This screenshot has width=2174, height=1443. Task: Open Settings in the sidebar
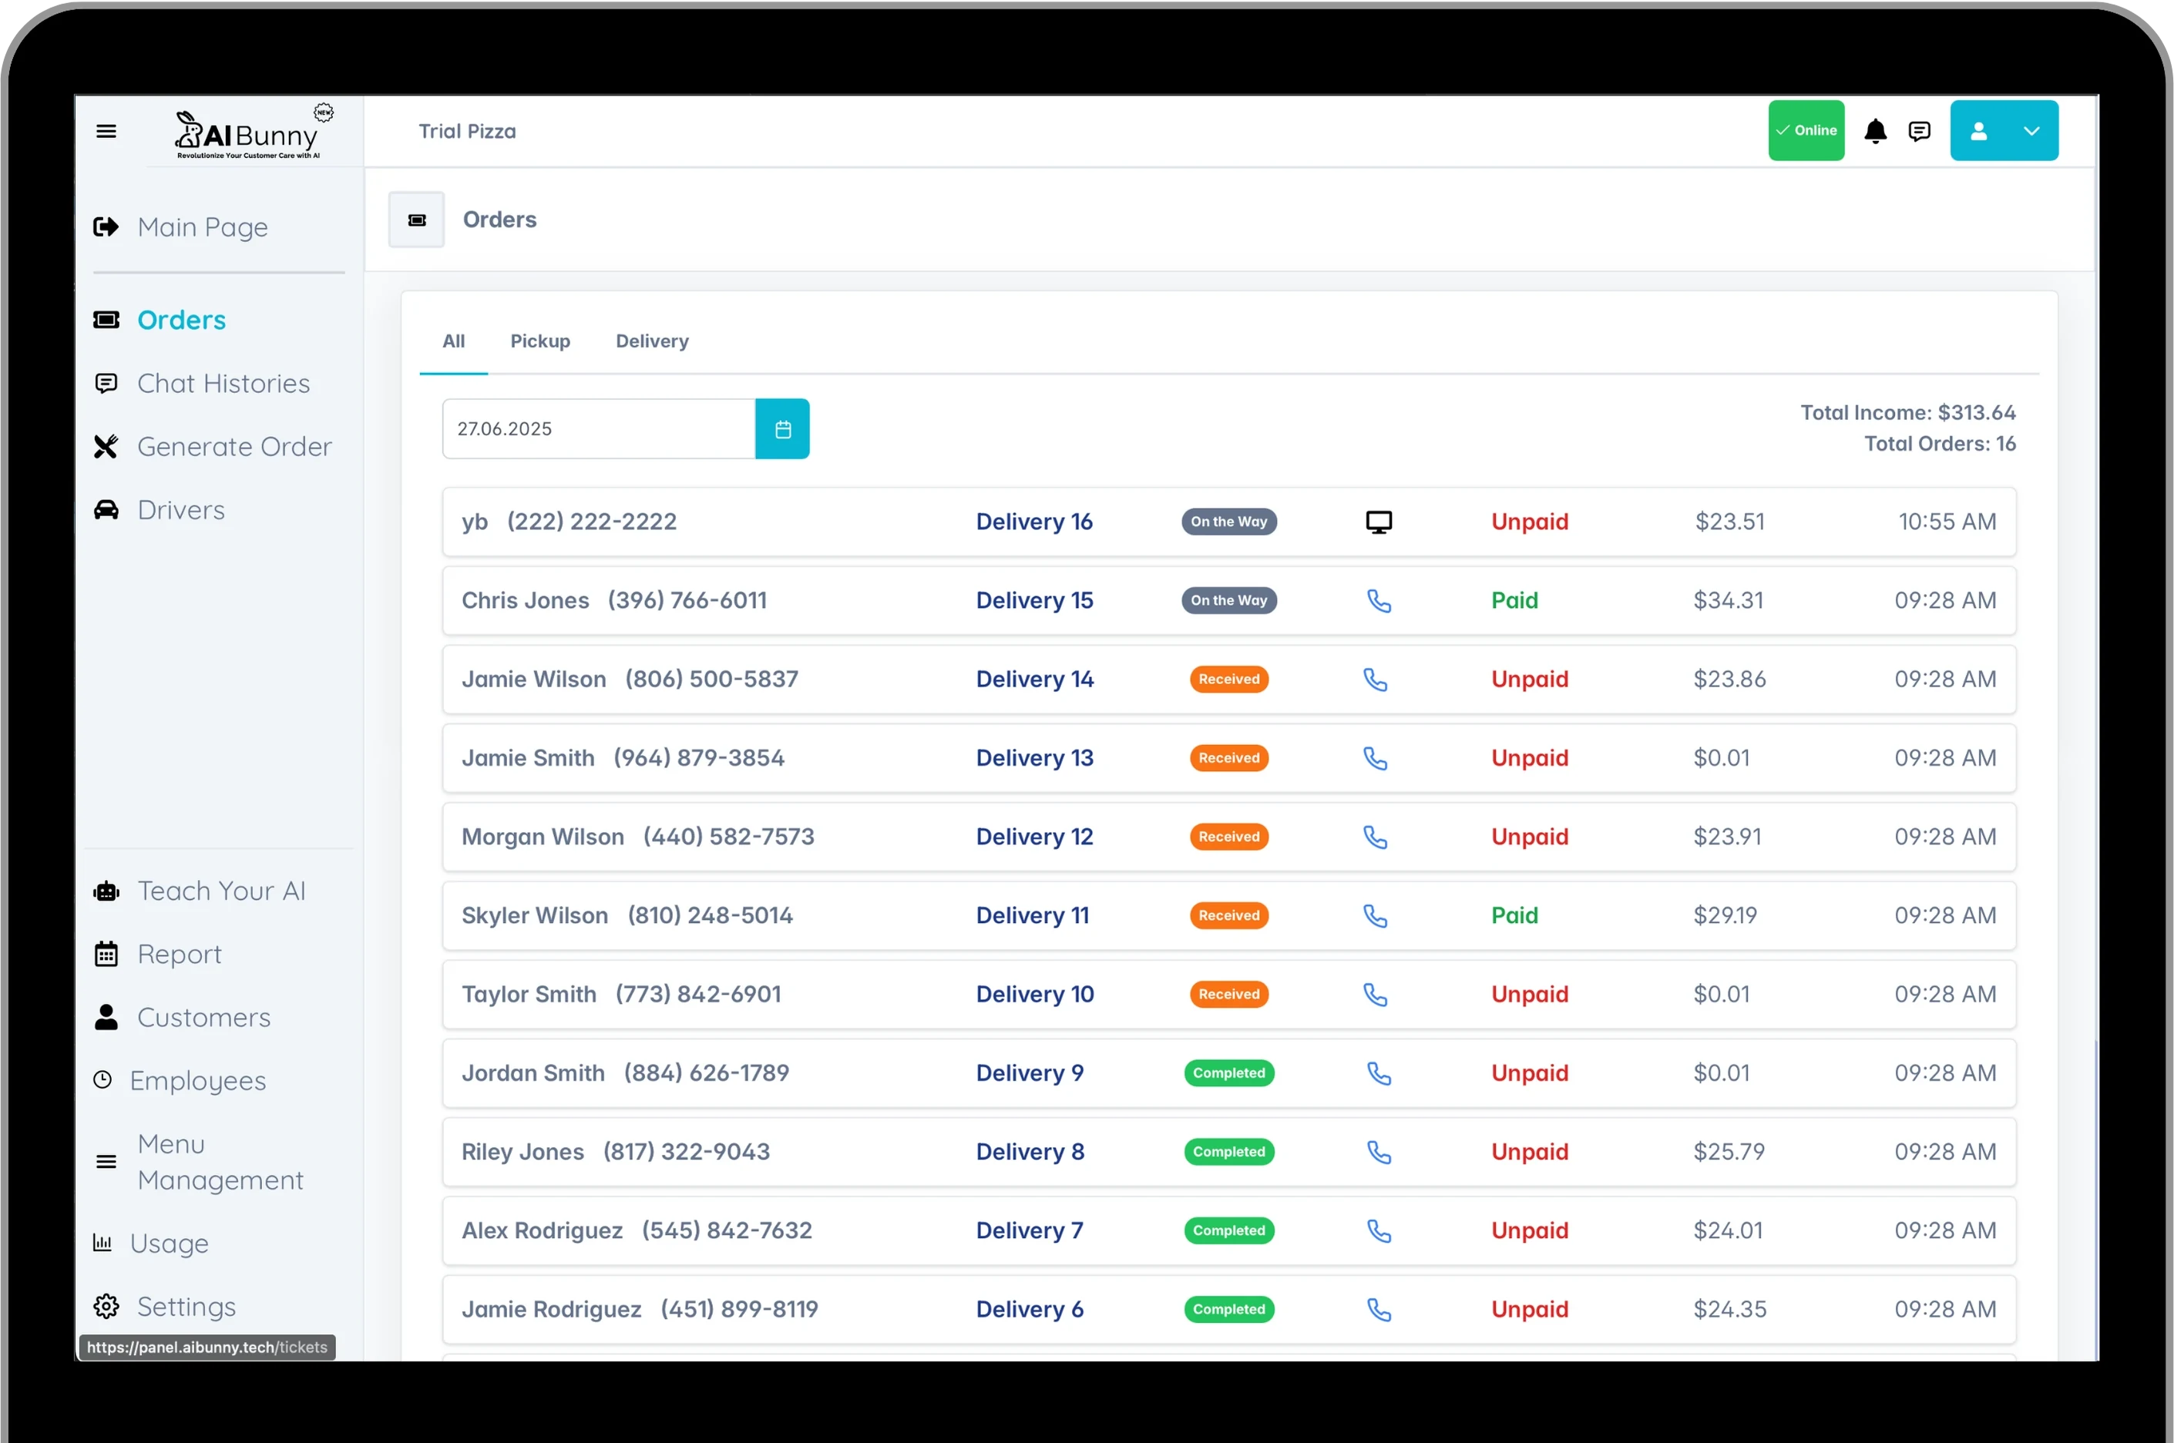pyautogui.click(x=186, y=1307)
